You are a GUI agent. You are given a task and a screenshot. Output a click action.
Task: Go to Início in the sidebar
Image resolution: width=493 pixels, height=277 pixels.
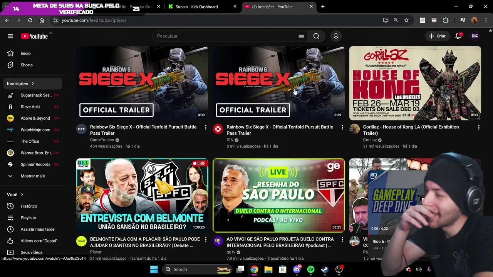[x=33, y=53]
